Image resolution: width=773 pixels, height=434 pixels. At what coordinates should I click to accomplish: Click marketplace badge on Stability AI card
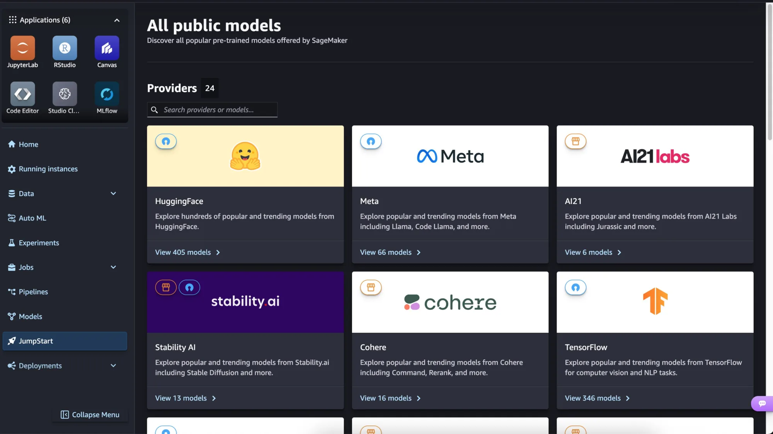point(166,287)
